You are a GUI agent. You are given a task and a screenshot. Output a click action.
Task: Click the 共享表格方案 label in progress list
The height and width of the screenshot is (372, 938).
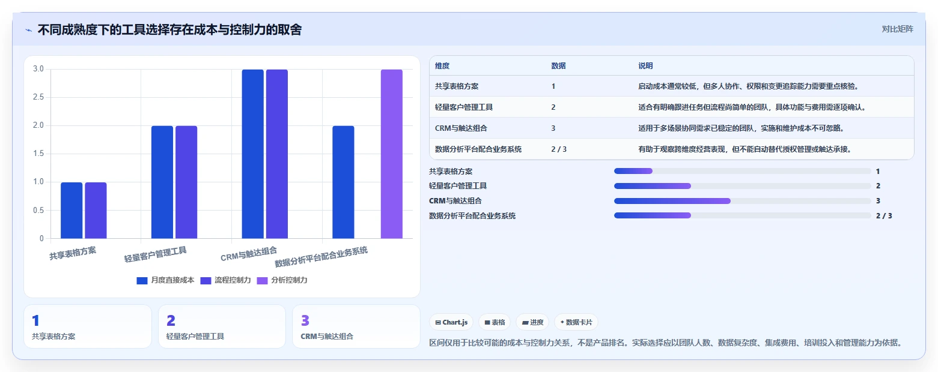(x=451, y=172)
